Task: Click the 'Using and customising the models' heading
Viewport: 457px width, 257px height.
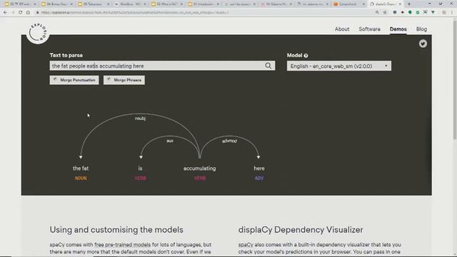Action: tap(116, 230)
